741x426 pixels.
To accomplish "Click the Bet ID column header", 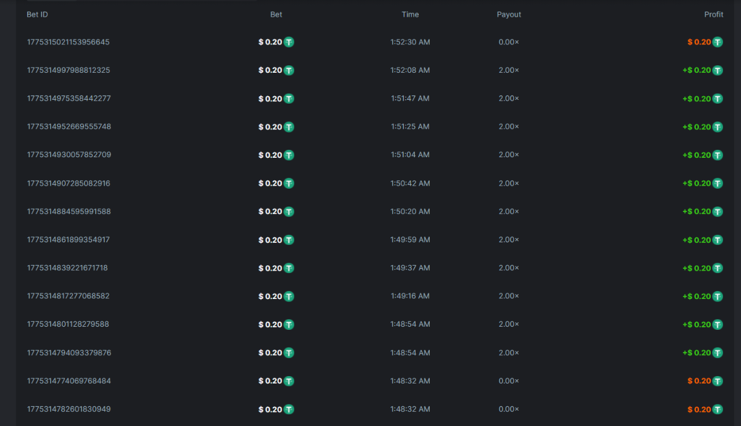I will 37,14.
